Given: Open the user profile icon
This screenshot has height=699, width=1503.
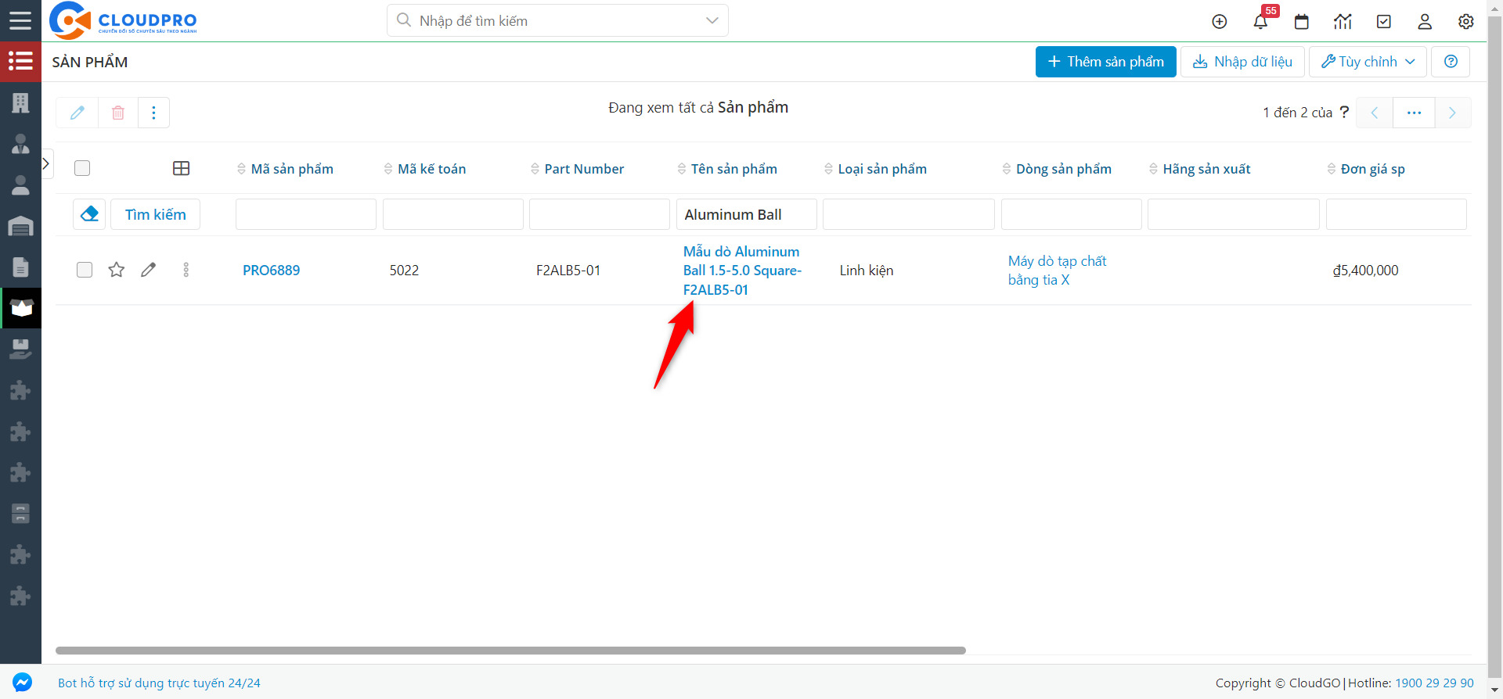Looking at the screenshot, I should 1425,21.
